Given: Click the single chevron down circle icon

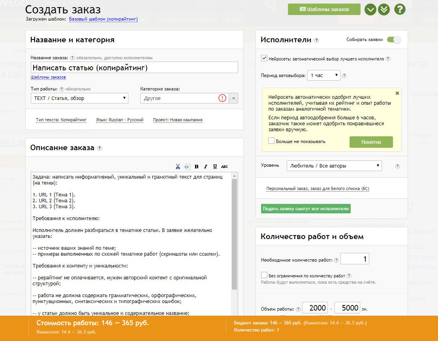Looking at the screenshot, I should pos(370,9).
